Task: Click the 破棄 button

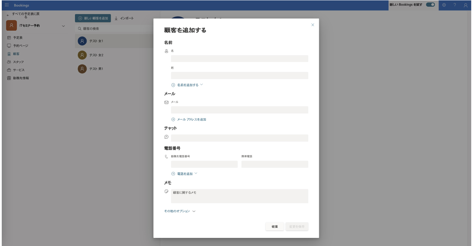Action: click(x=275, y=227)
